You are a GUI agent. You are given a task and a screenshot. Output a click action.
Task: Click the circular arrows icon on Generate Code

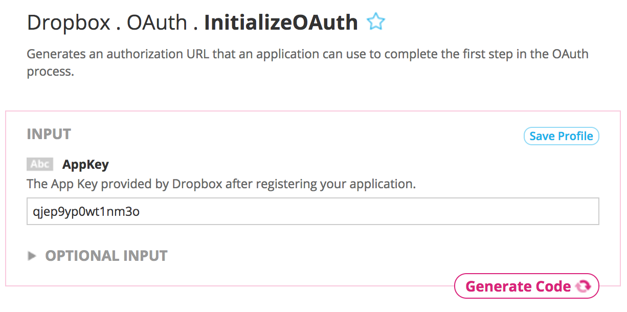(x=583, y=286)
